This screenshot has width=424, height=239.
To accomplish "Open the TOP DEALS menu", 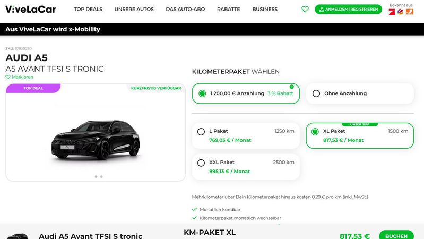I will click(88, 9).
